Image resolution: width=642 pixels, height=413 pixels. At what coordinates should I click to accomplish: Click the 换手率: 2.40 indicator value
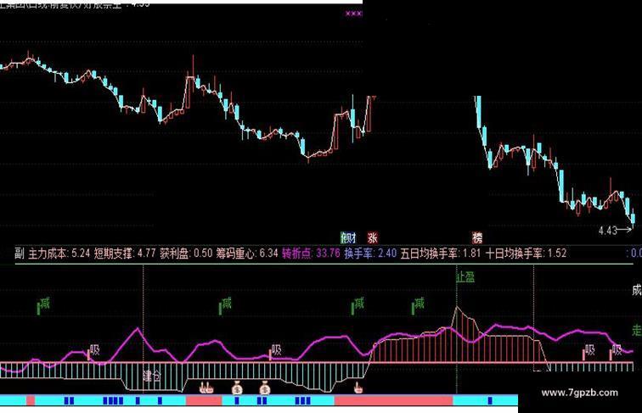point(370,254)
